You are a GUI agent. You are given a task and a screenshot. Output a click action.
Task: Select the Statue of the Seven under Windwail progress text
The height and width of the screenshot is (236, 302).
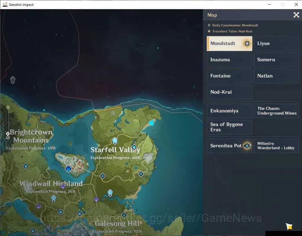[53, 199]
